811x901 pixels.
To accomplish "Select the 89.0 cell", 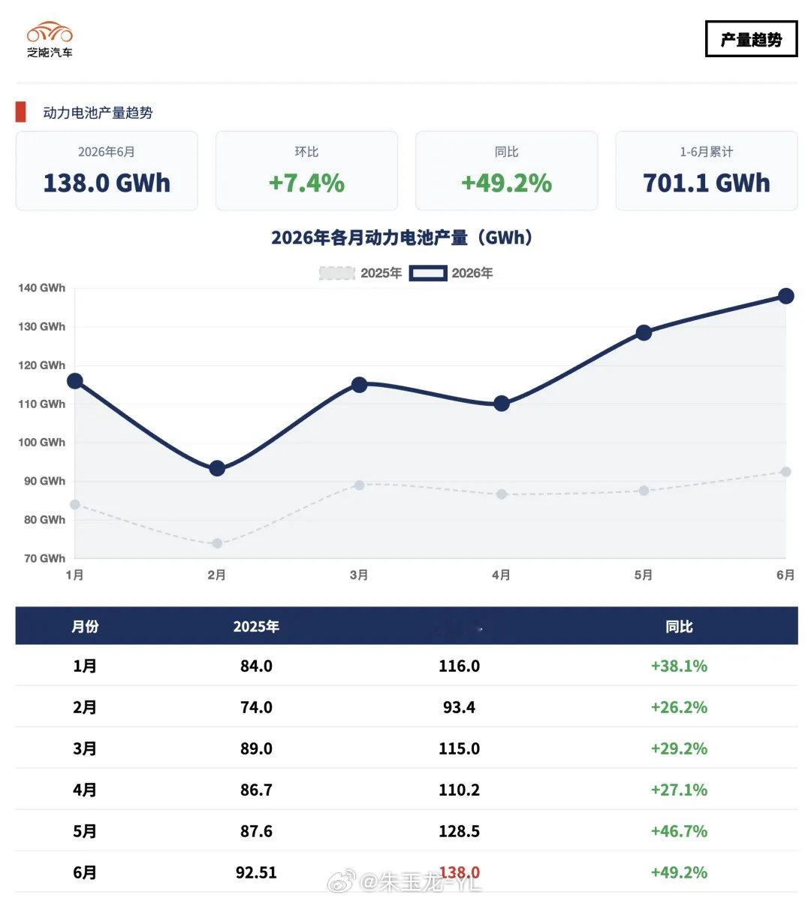I will 256,748.
